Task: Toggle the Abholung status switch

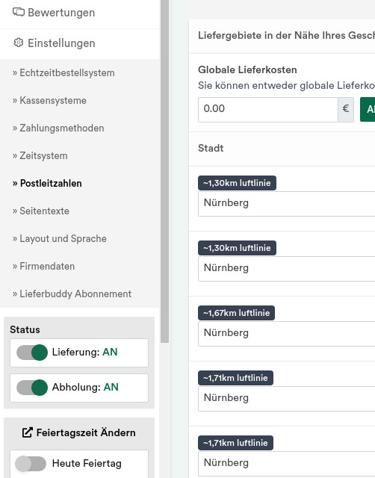Action: click(x=32, y=388)
